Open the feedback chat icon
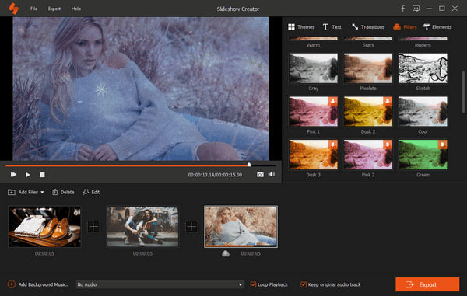This screenshot has width=467, height=296. [x=416, y=9]
